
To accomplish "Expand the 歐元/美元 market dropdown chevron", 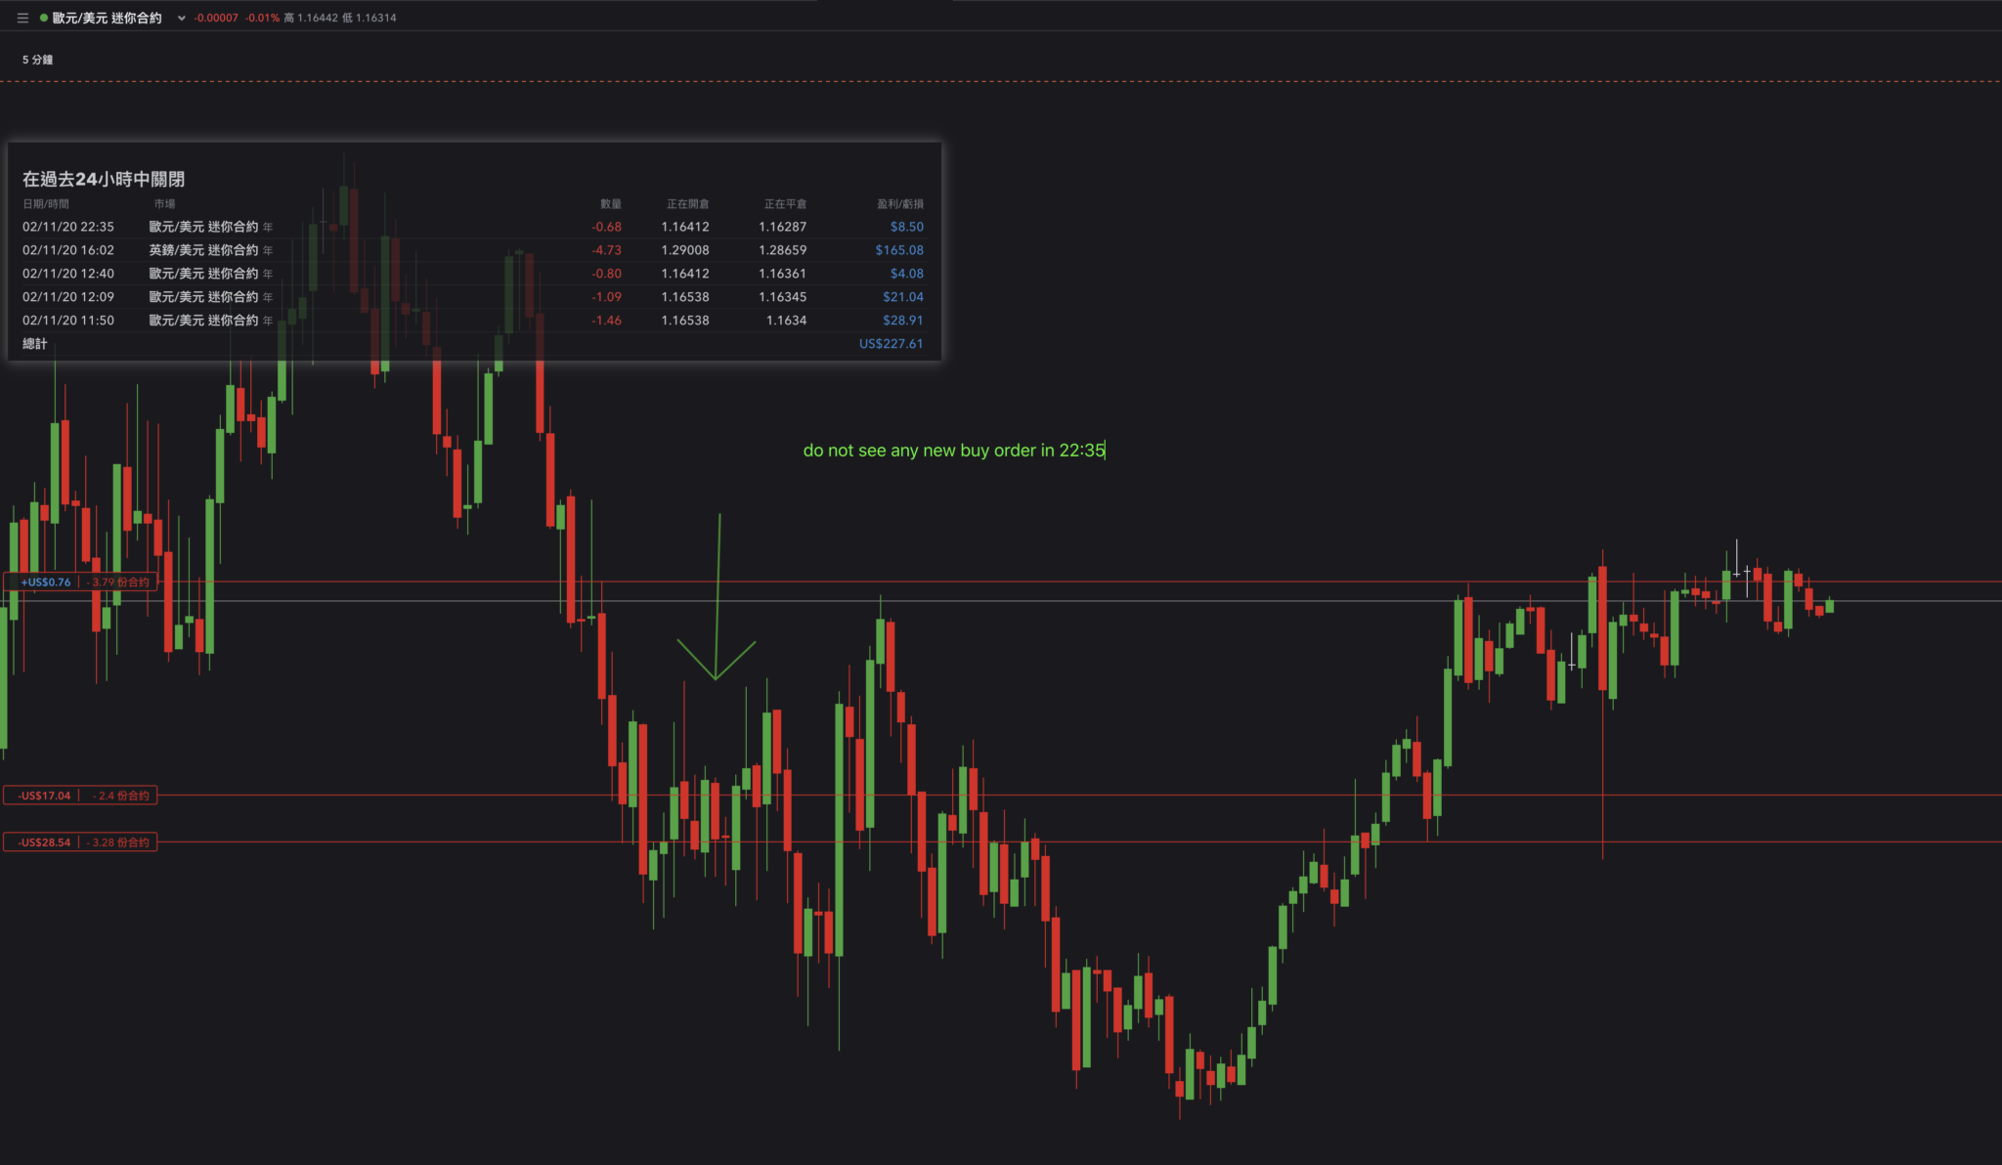I will pos(181,18).
